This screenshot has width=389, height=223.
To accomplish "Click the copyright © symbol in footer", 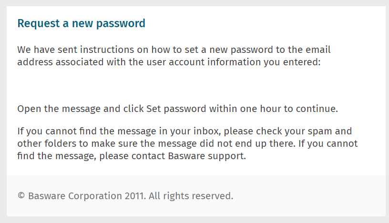I will coord(21,195).
